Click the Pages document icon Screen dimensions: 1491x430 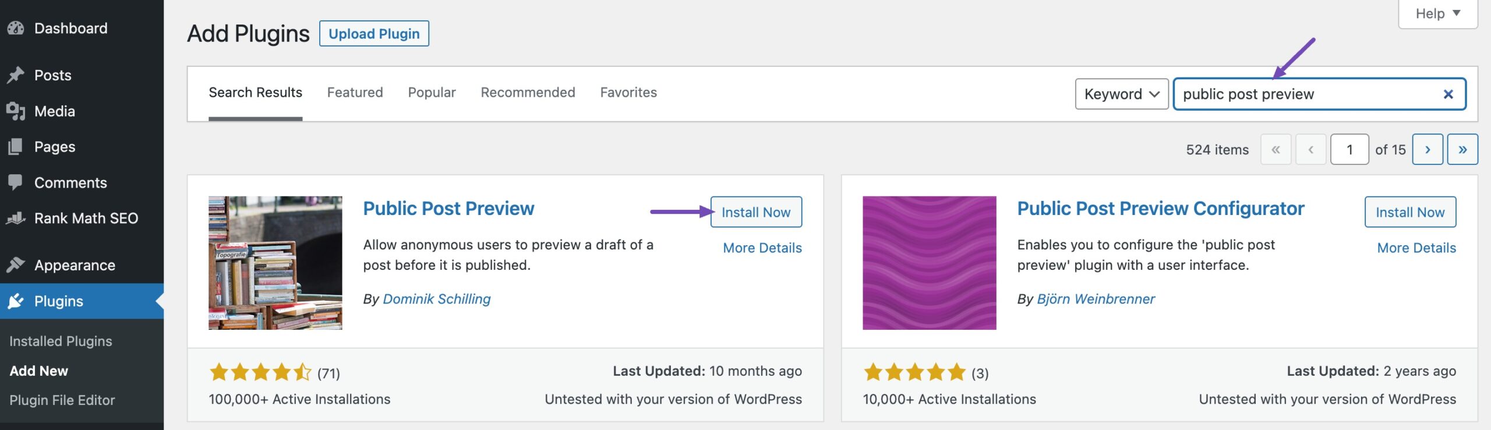[16, 146]
